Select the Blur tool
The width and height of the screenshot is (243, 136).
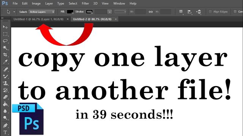click(5, 111)
